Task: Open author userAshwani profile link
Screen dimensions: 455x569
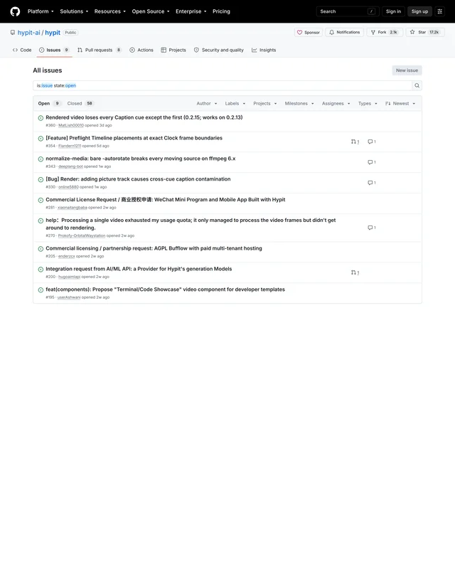Action: pyautogui.click(x=69, y=297)
